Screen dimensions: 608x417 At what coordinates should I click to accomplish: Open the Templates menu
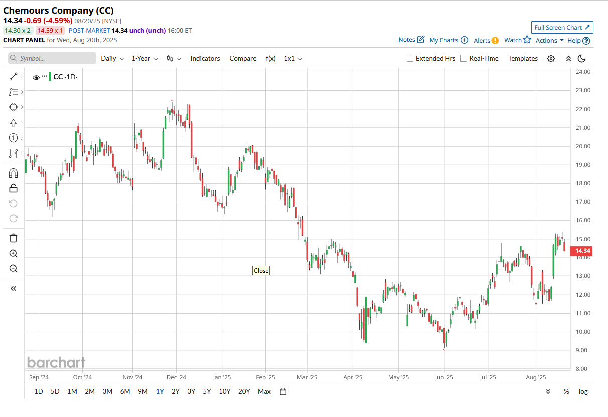(x=523, y=59)
